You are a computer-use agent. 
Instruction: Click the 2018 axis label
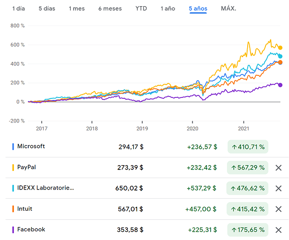tap(92, 129)
